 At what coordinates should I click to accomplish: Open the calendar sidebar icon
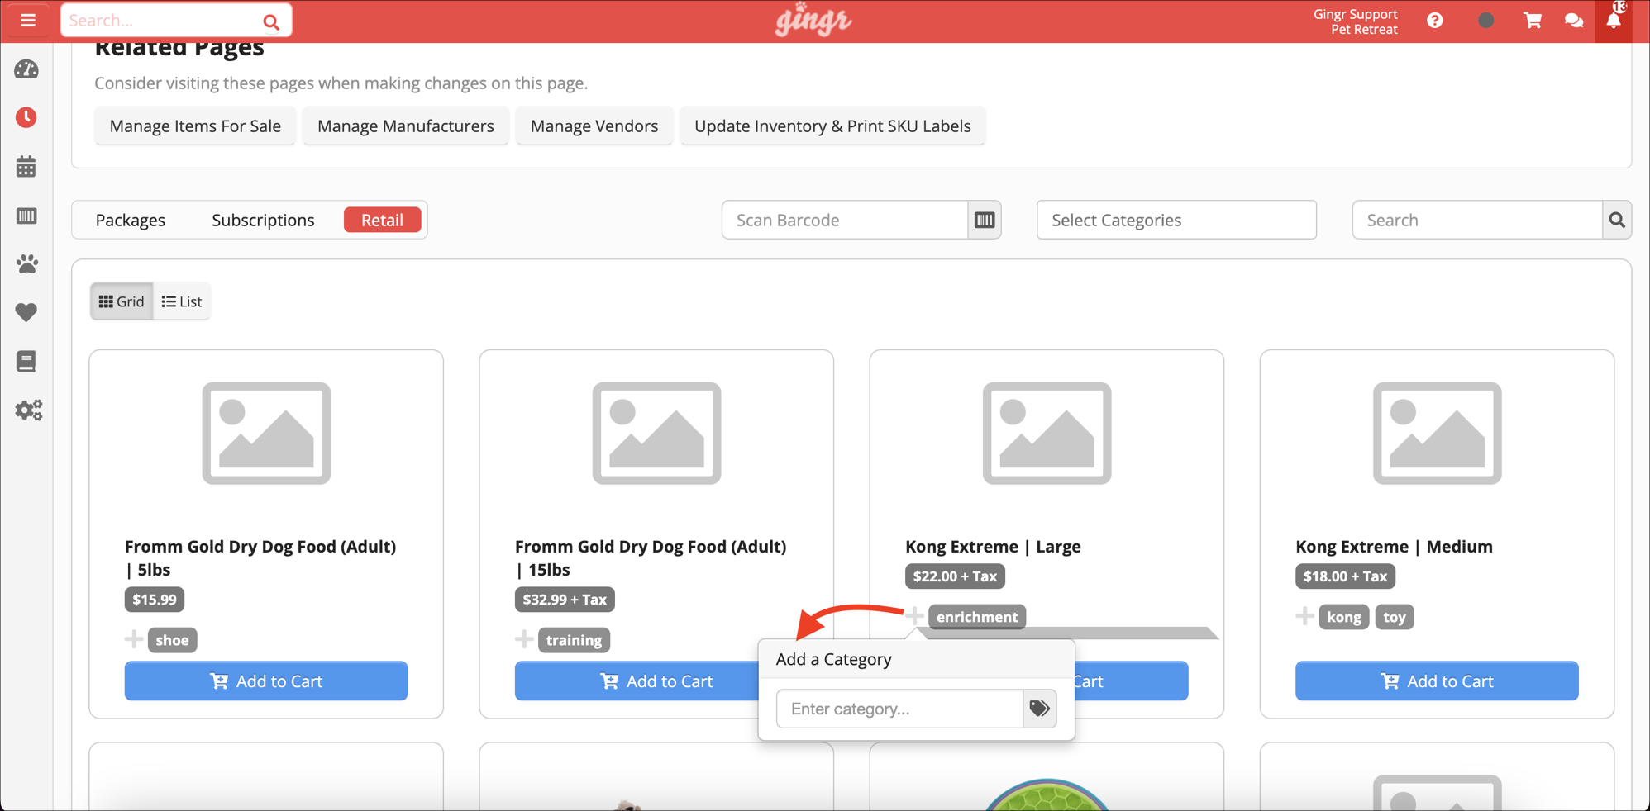(x=26, y=166)
